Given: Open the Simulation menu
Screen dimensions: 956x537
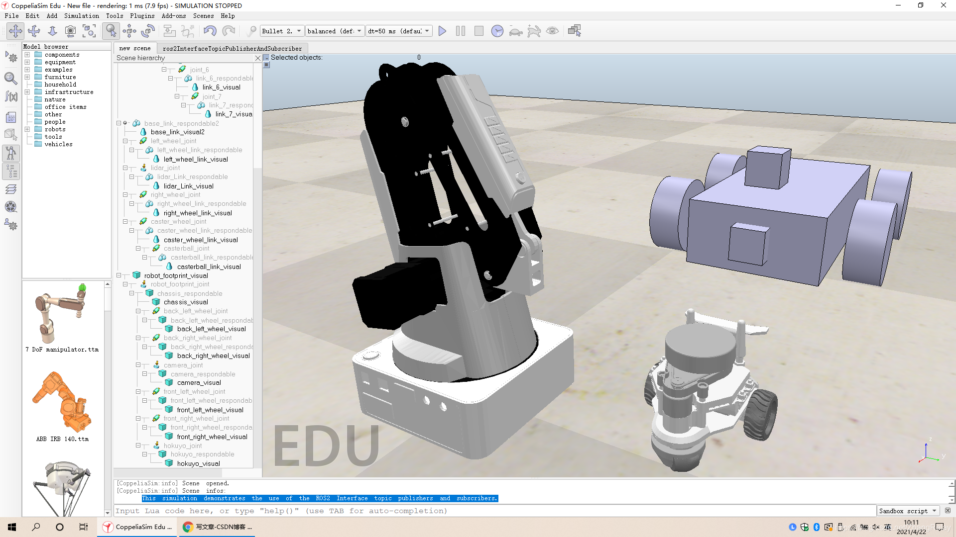Looking at the screenshot, I should point(81,16).
